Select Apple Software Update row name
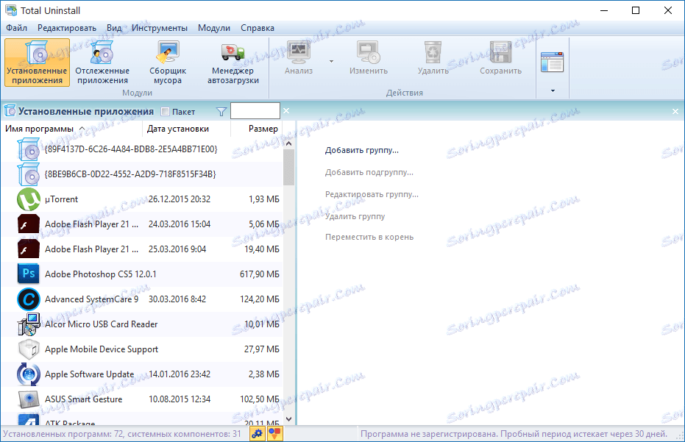 click(x=89, y=374)
